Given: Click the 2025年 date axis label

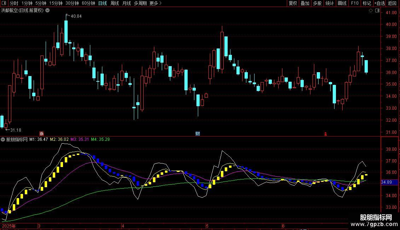Looking at the screenshot, I should point(9,226).
